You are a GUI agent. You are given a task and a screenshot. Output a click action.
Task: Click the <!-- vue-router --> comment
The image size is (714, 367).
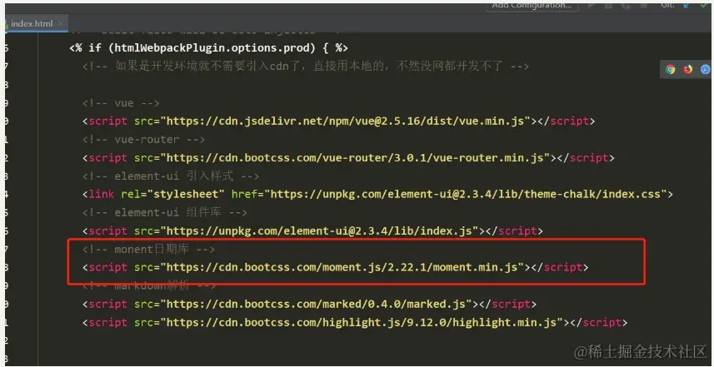(x=144, y=140)
